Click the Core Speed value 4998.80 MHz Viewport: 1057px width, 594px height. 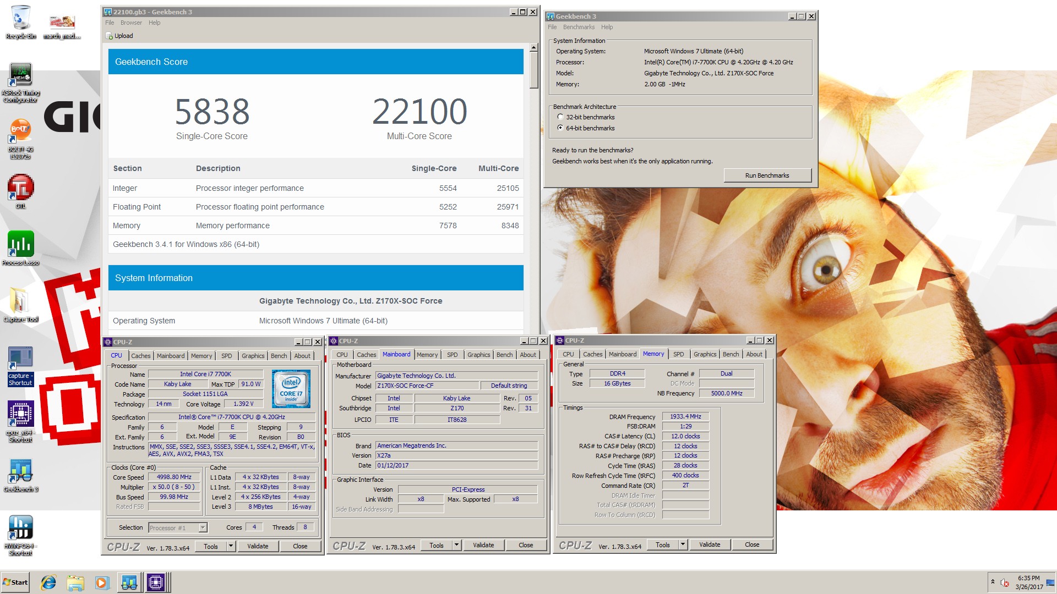click(x=174, y=477)
